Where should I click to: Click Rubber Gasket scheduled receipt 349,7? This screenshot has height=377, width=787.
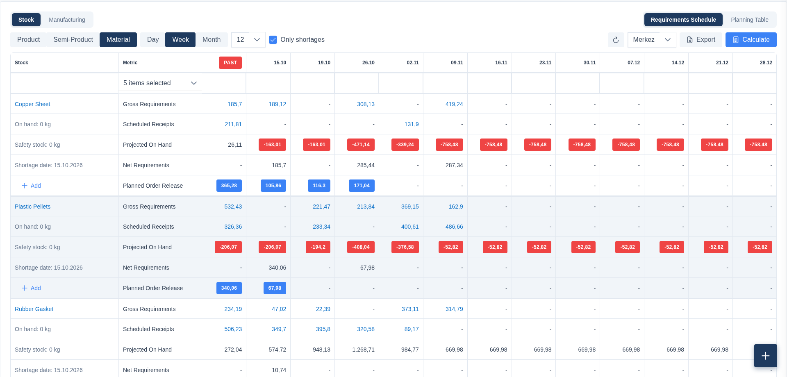279,329
